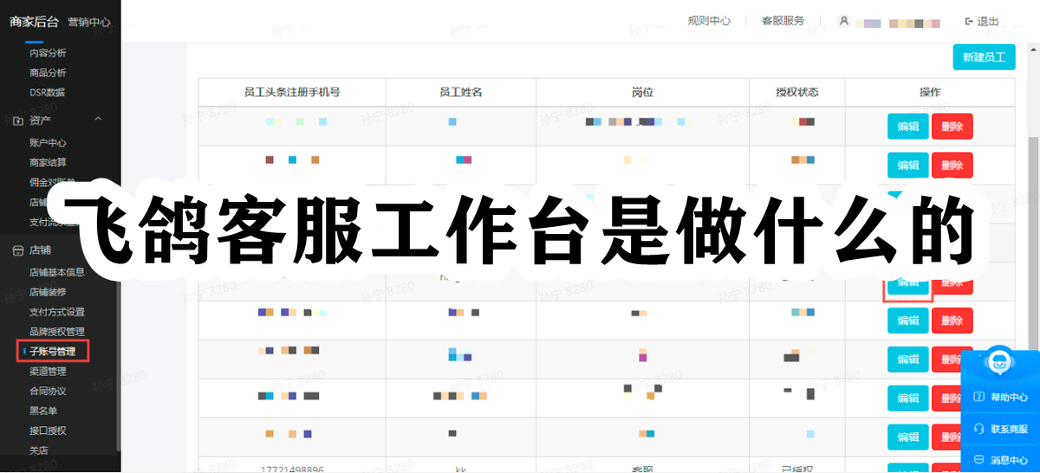Click the user avatar icon in the header
Image resolution: width=1040 pixels, height=473 pixels.
(844, 22)
